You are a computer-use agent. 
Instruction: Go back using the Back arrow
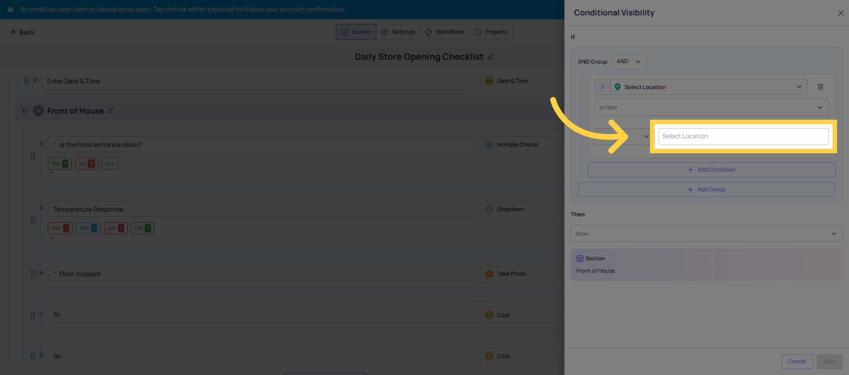pyautogui.click(x=23, y=32)
